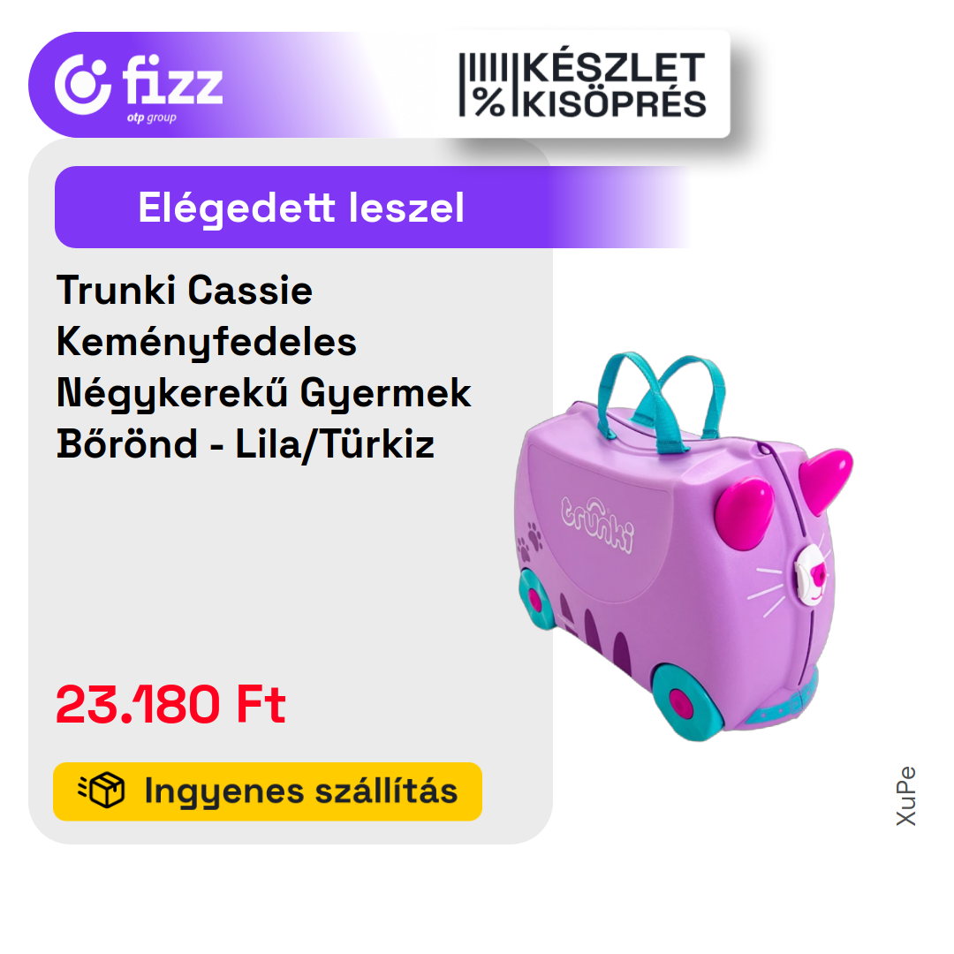Click the fizz brand wordmark
Viewport: 954px width, 954px height.
click(x=172, y=80)
